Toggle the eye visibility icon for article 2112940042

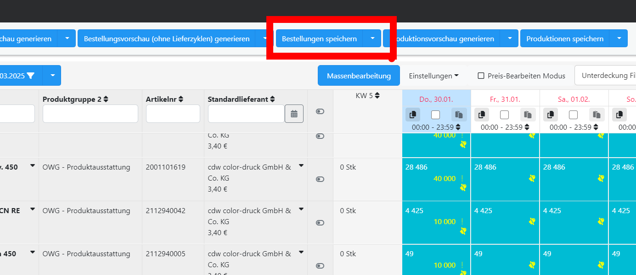(320, 223)
